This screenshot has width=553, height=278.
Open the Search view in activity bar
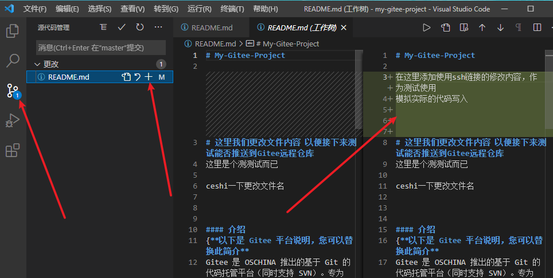pos(13,61)
